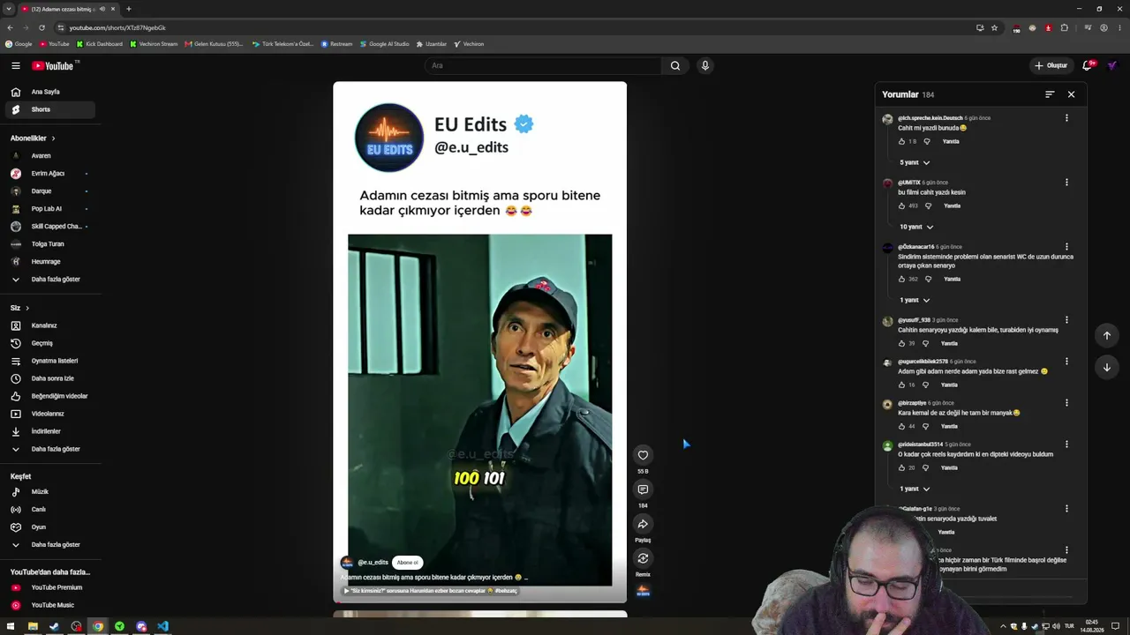The width and height of the screenshot is (1130, 635).
Task: Like the @UMITIX comment with 493 likes
Action: 901,206
